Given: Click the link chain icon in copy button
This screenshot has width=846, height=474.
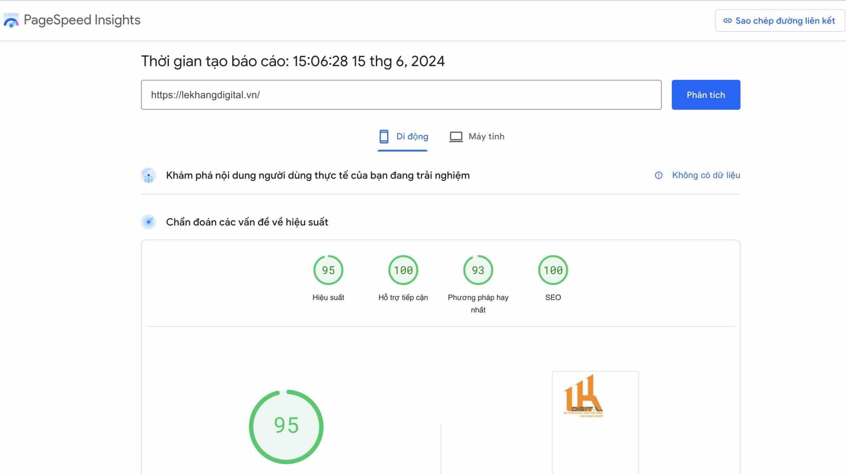Looking at the screenshot, I should (727, 21).
